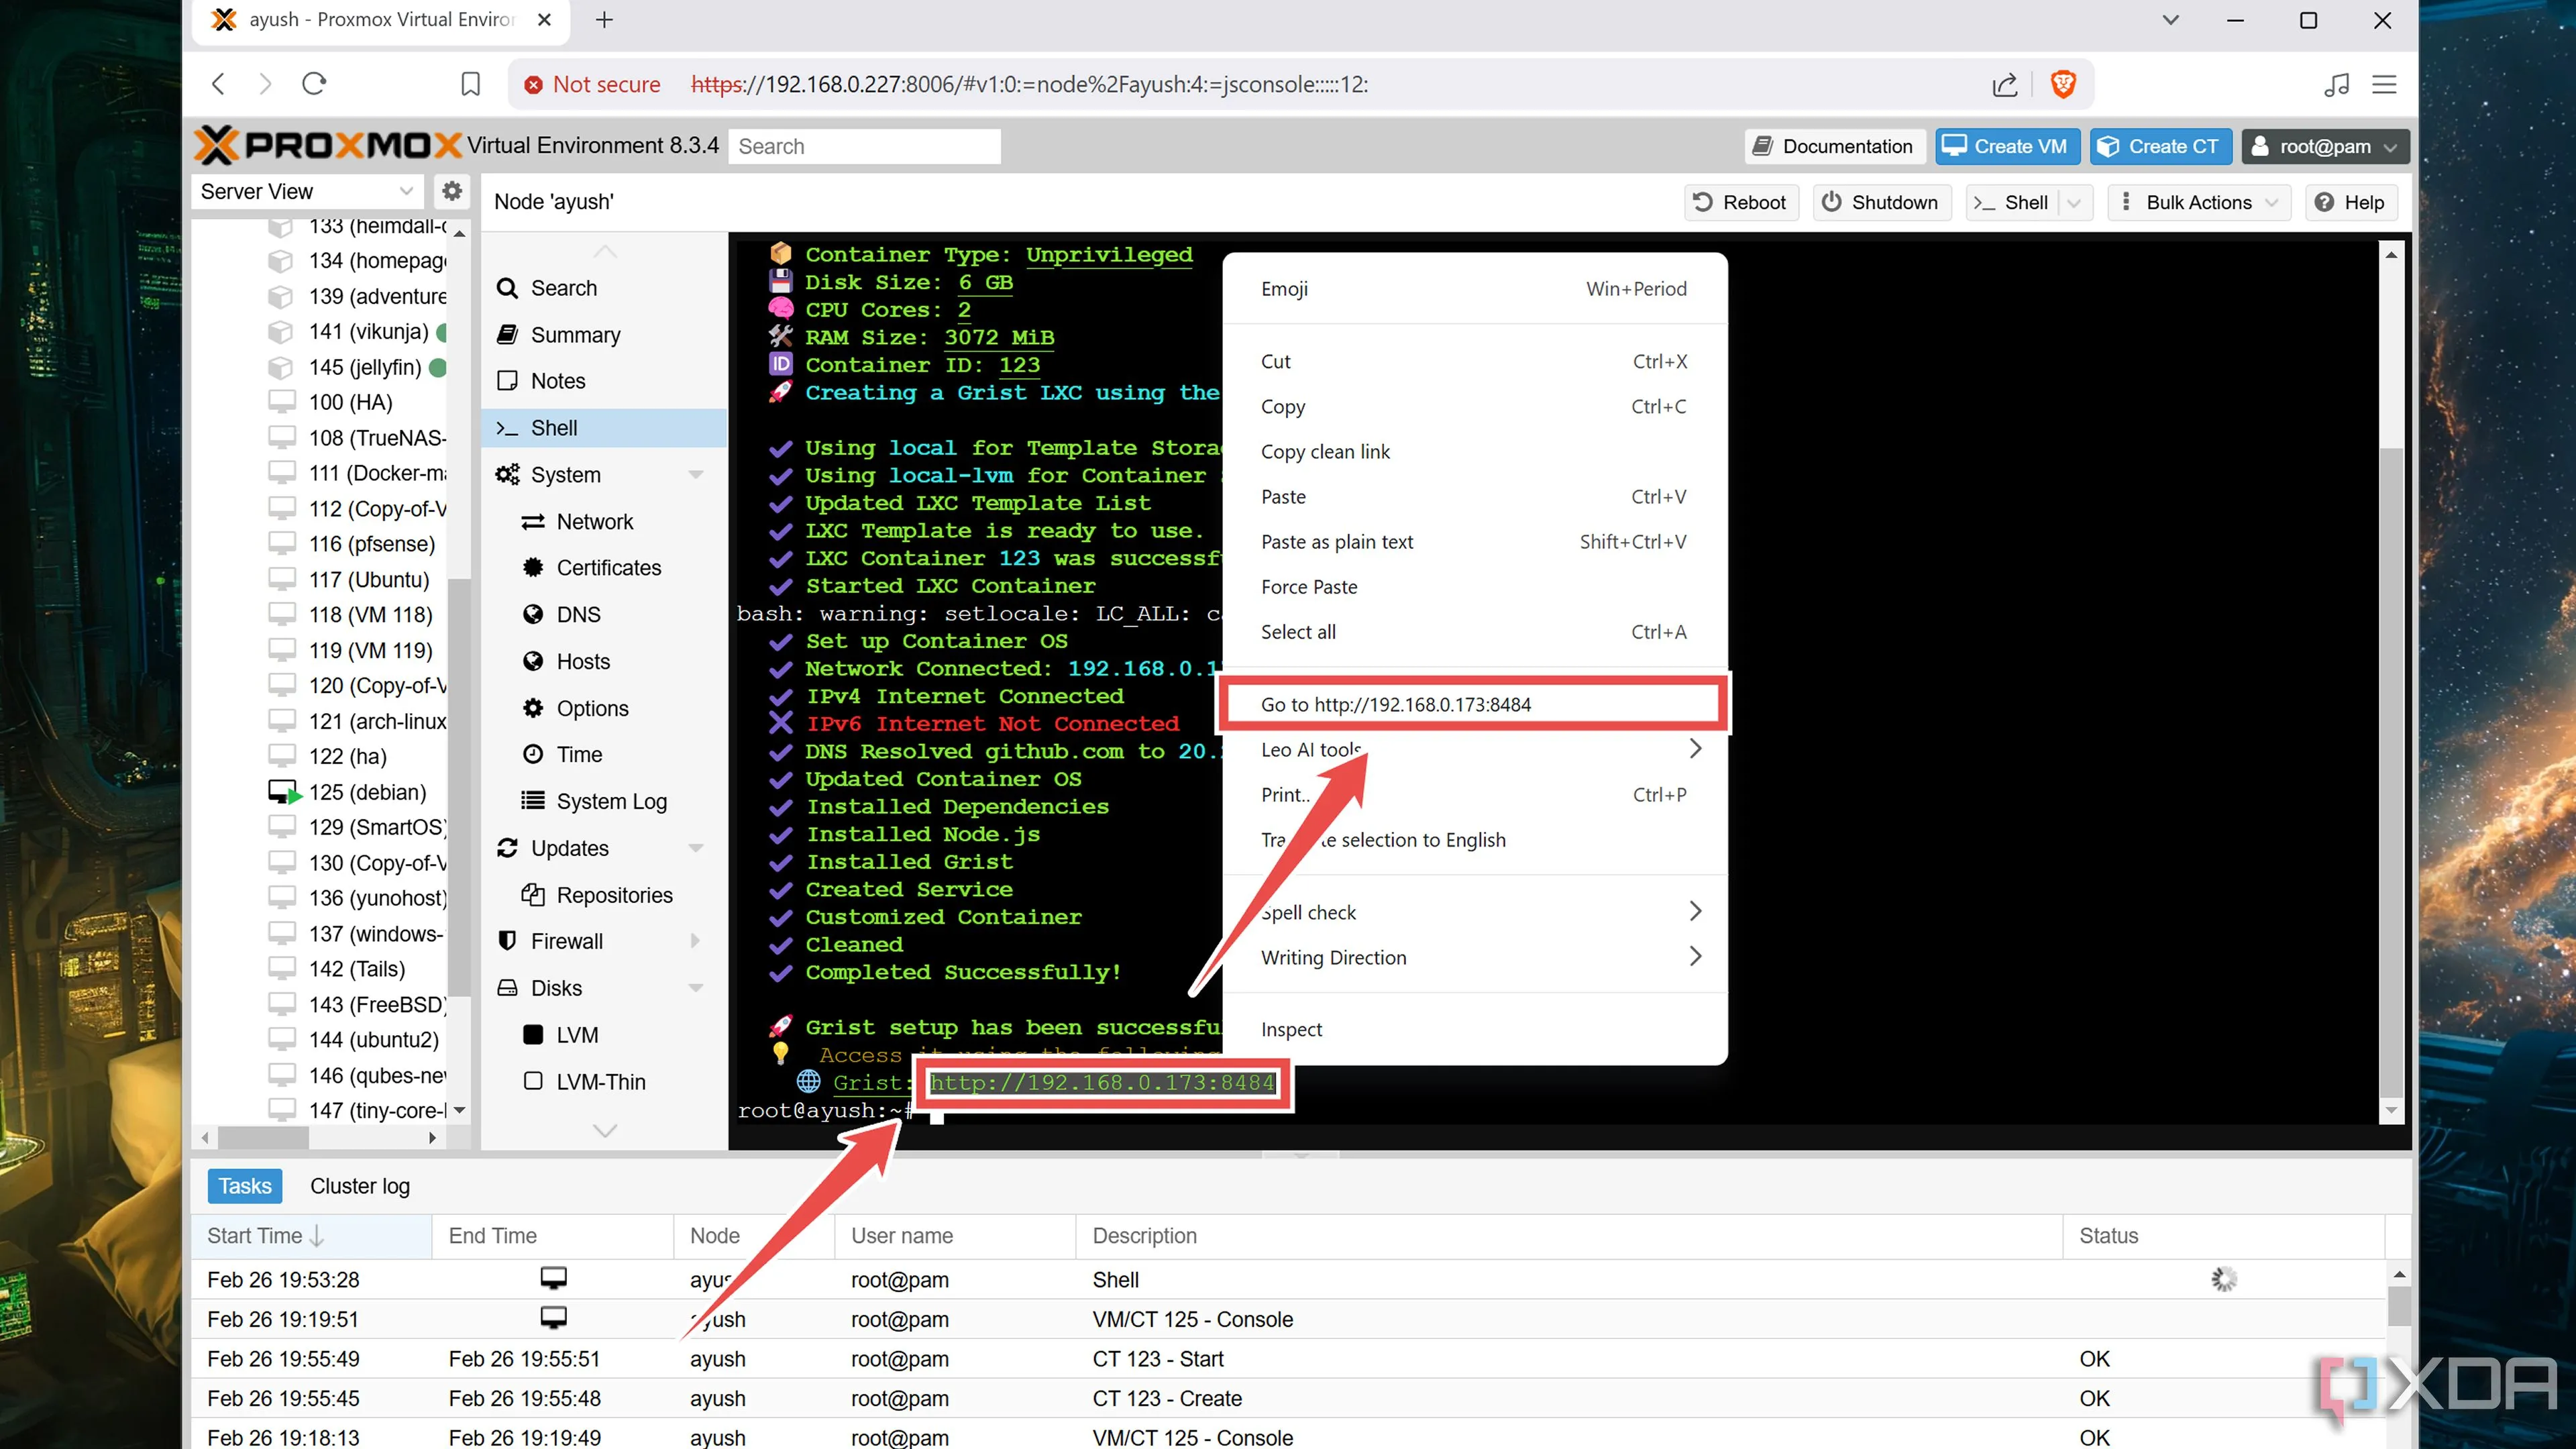Image resolution: width=2576 pixels, height=1449 pixels.
Task: Click the side menu scroll-down chevron
Action: 604,1131
